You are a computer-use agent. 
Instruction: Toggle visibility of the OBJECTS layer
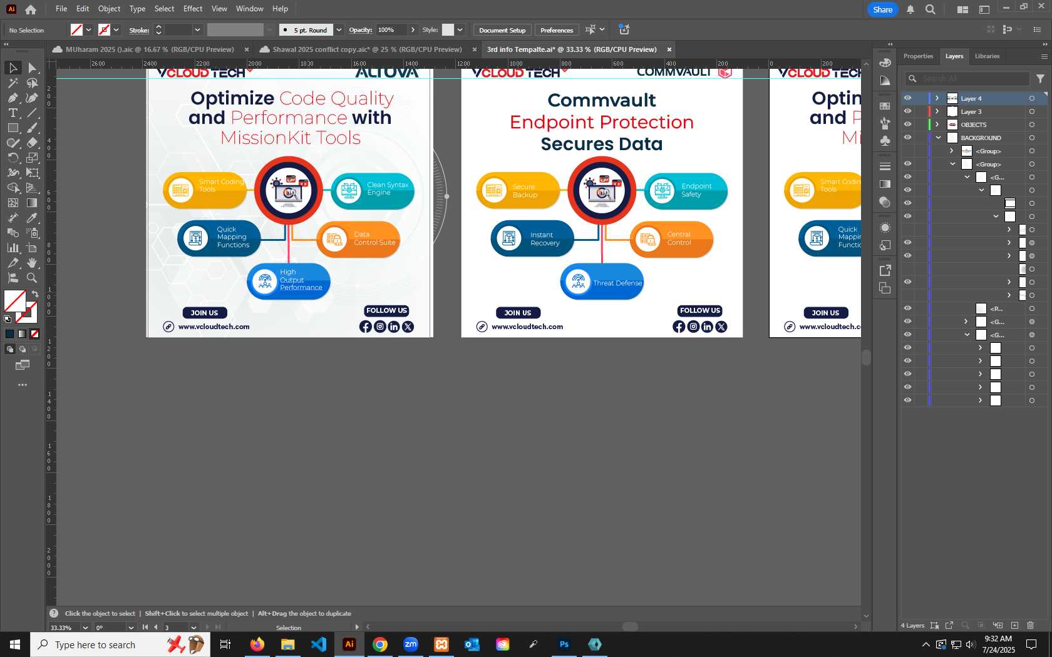coord(907,125)
